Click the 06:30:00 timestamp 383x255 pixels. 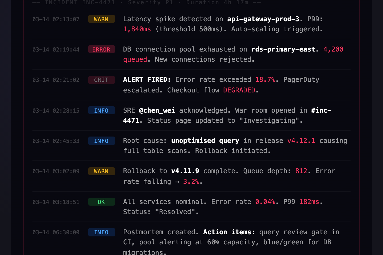[56, 232]
